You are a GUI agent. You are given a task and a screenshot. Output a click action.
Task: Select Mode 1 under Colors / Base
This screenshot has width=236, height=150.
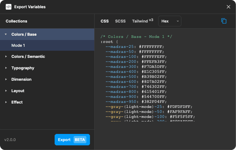[47, 45]
